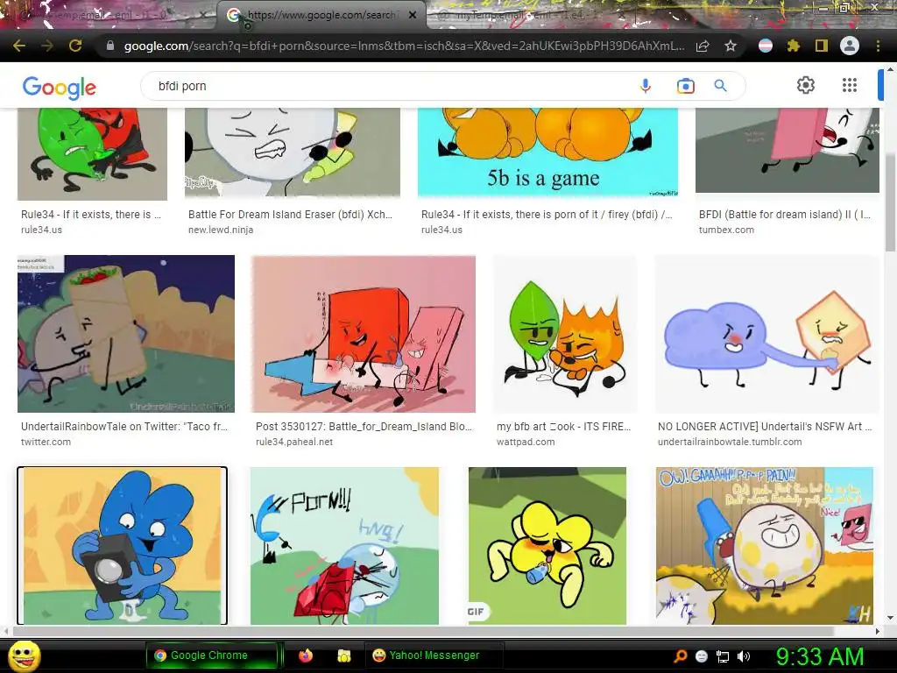Click the 'my bfb art book' result title
Image resolution: width=897 pixels, height=673 pixels.
(563, 427)
